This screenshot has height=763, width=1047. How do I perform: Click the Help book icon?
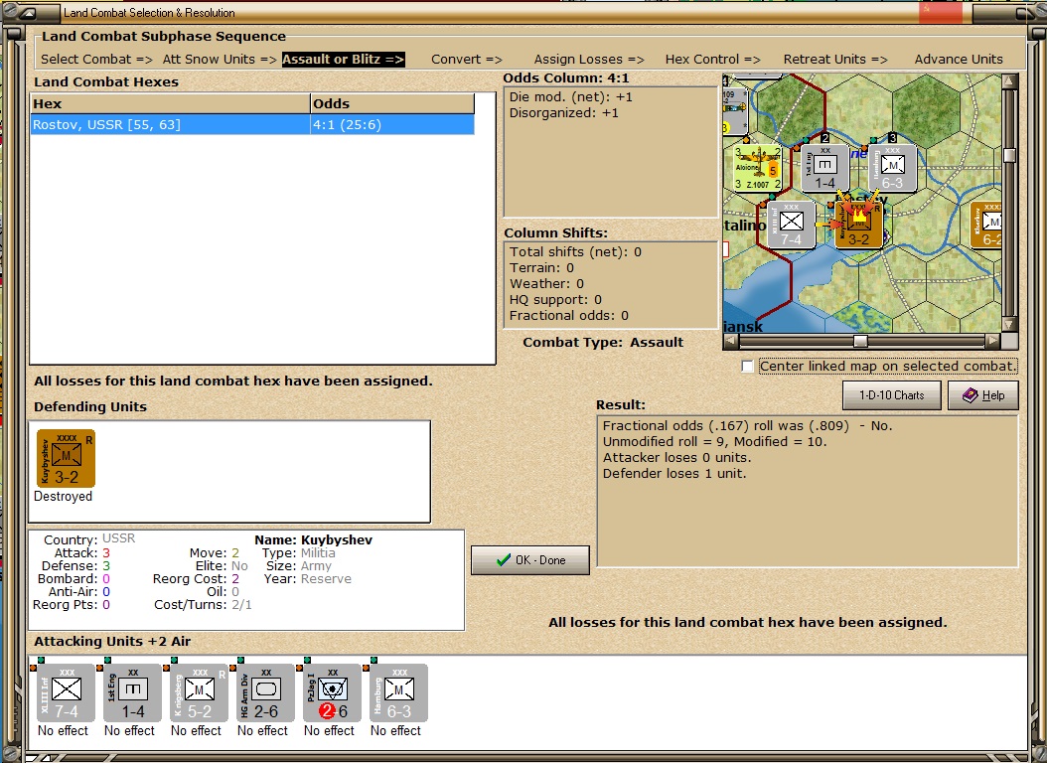pos(970,395)
